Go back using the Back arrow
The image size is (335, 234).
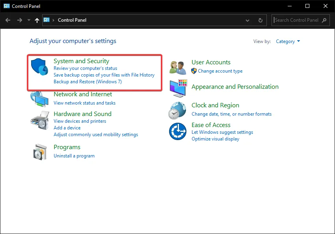pyautogui.click(x=8, y=20)
